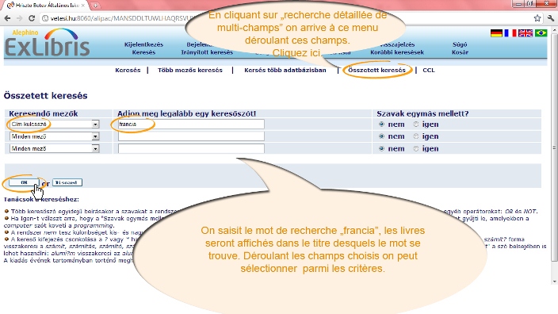This screenshot has height=314, width=558.
Task: Open the Keresés search tab
Action: point(128,70)
